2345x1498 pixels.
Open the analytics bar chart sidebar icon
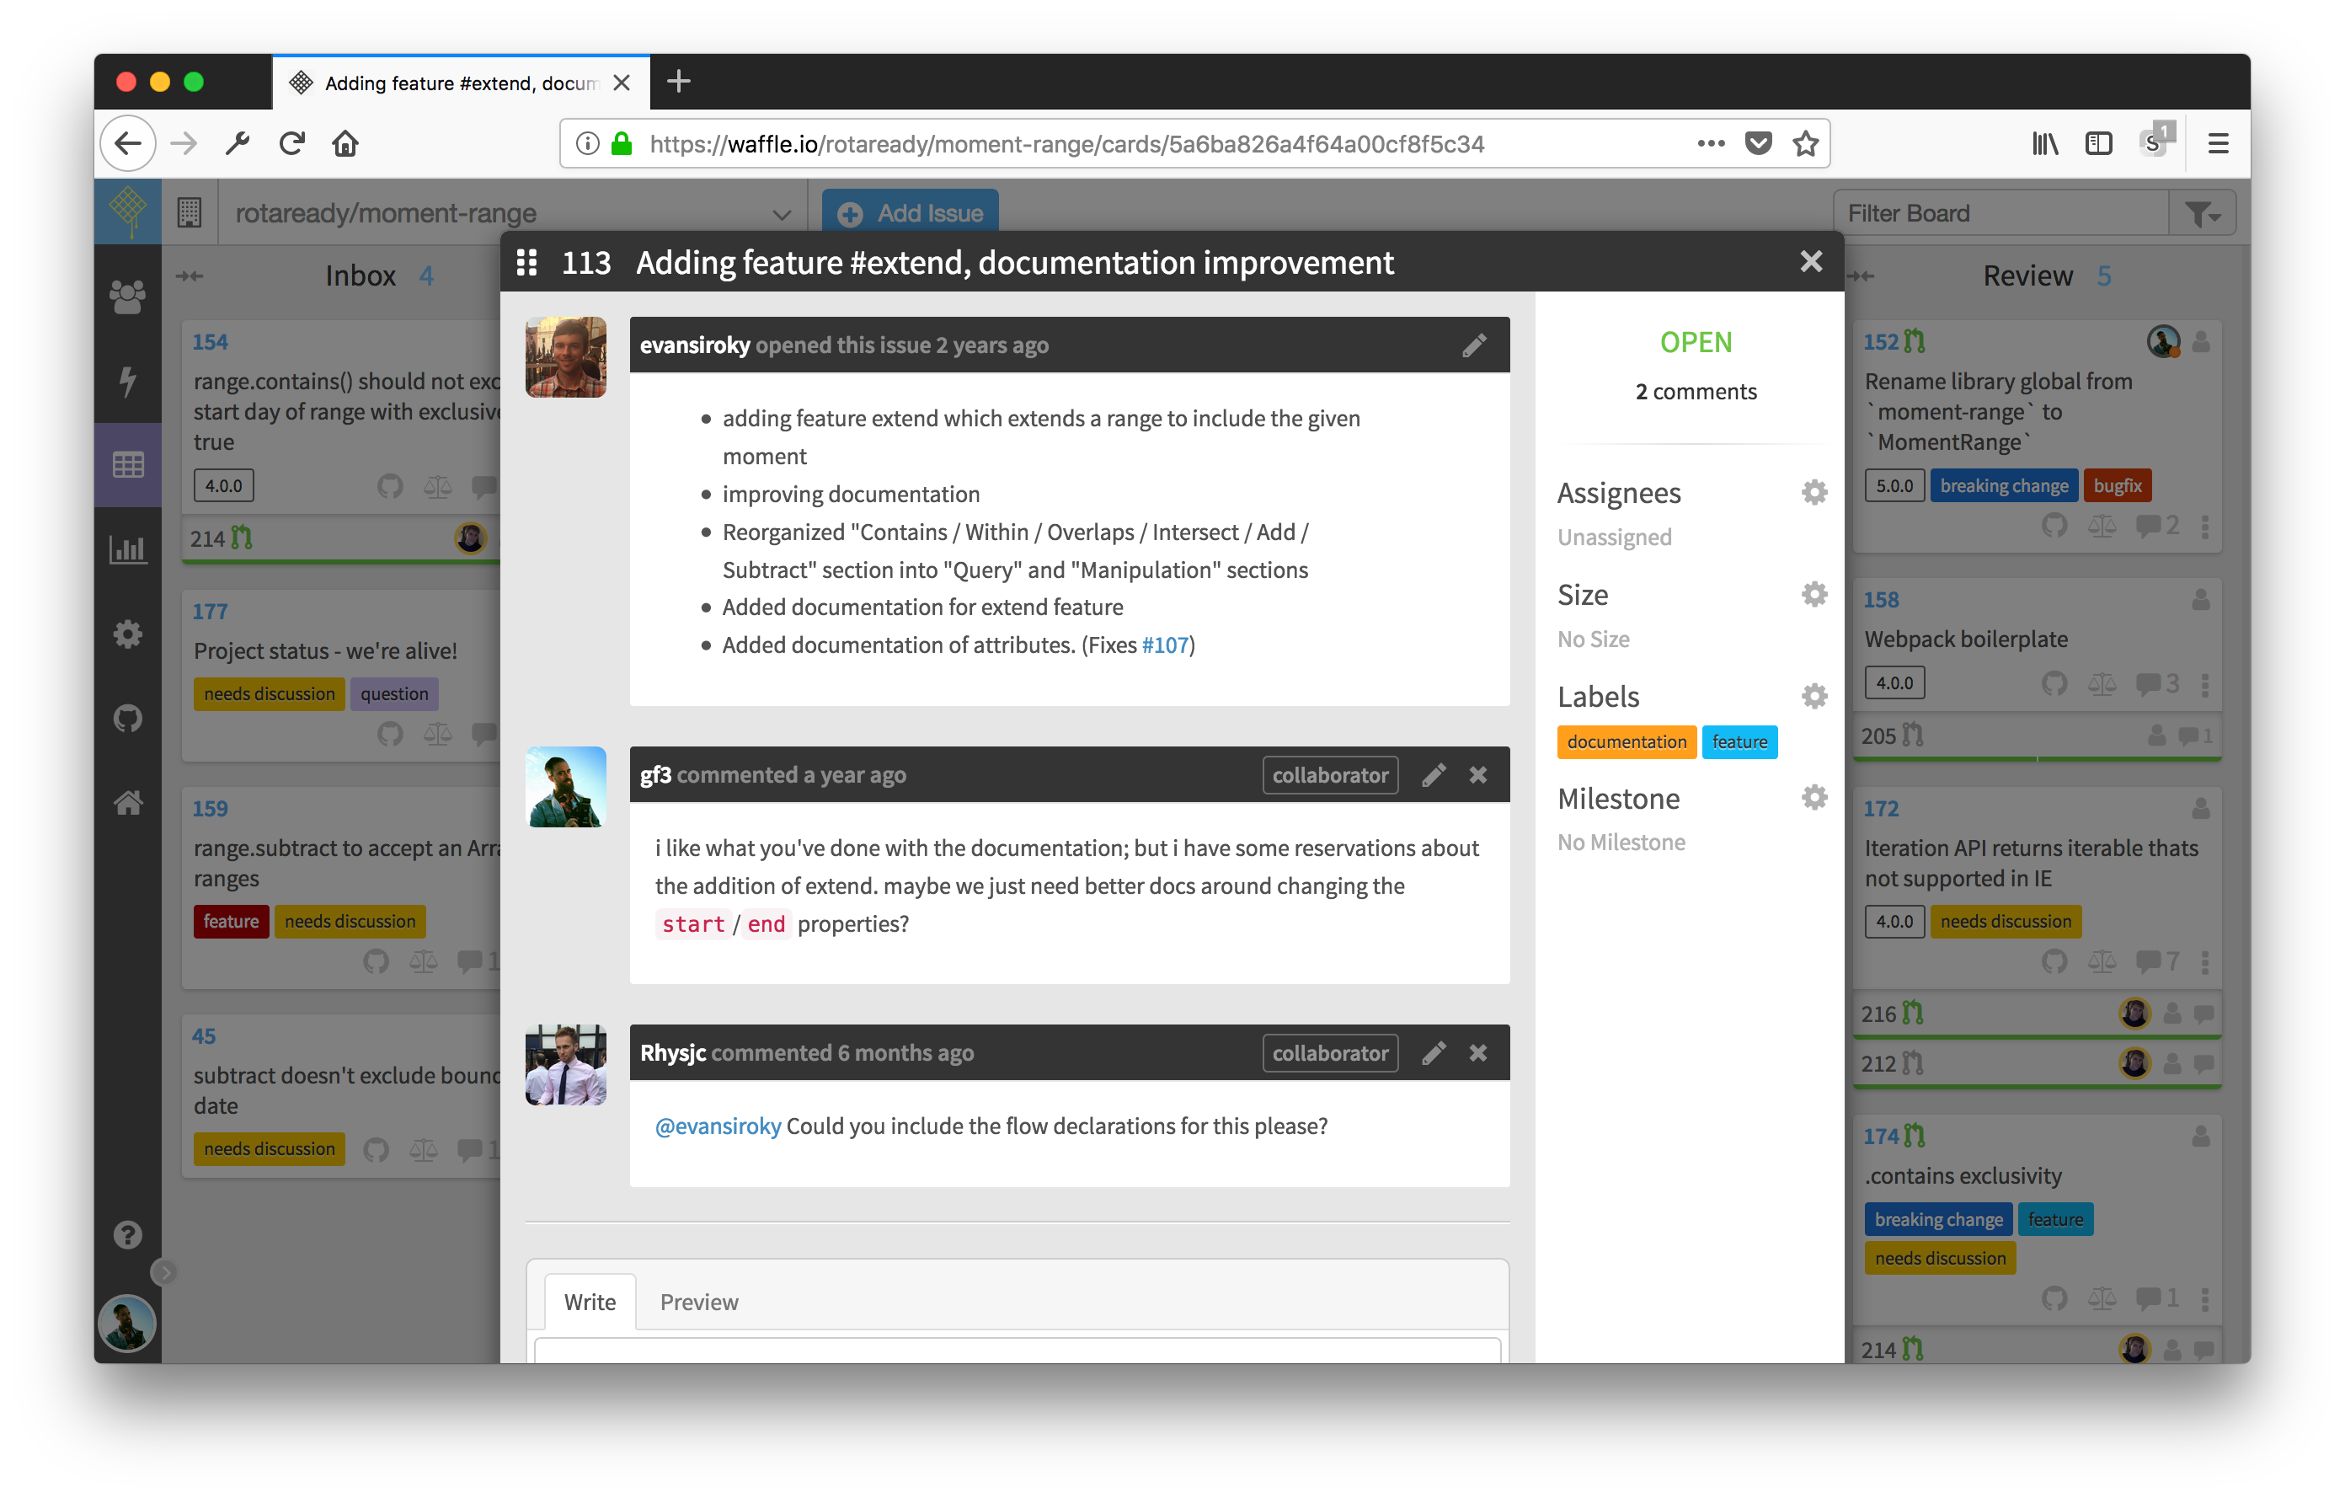pos(127,550)
